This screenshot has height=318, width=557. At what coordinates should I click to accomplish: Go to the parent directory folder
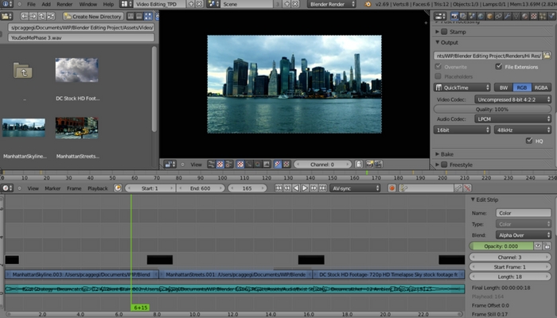click(x=22, y=72)
